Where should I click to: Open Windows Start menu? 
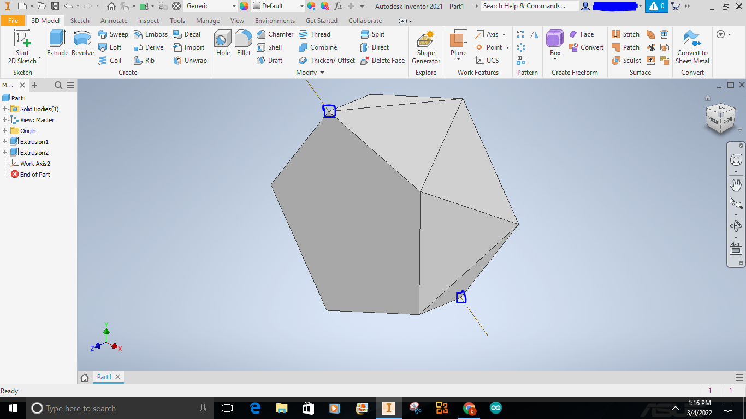(x=13, y=408)
